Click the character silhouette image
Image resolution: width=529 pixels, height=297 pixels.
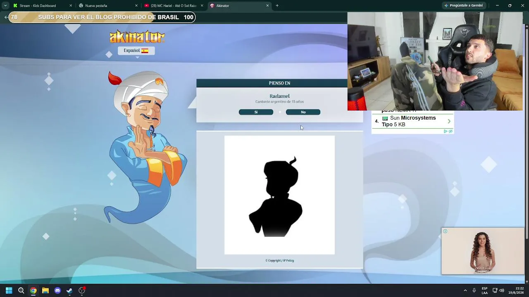point(279,195)
